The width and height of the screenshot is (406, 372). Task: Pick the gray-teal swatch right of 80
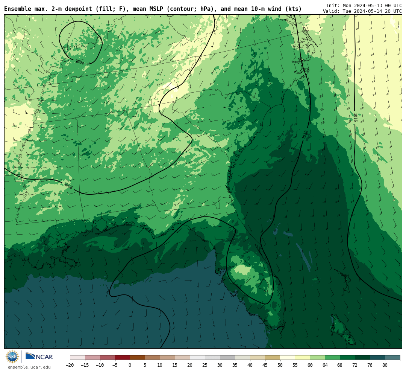(392, 358)
